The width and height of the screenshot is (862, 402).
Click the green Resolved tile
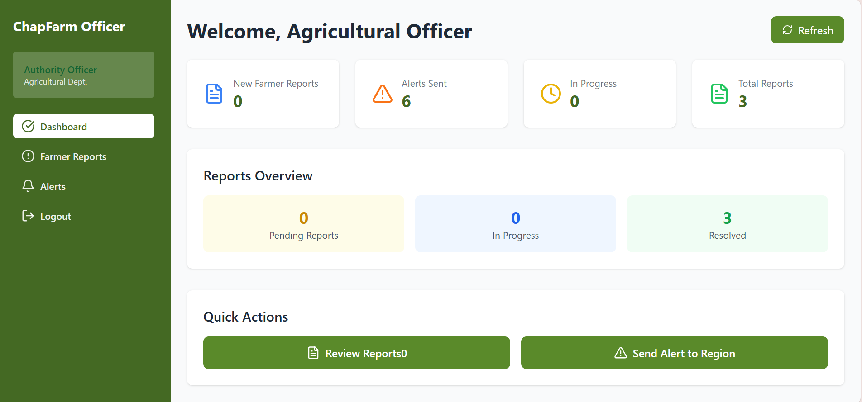point(727,224)
